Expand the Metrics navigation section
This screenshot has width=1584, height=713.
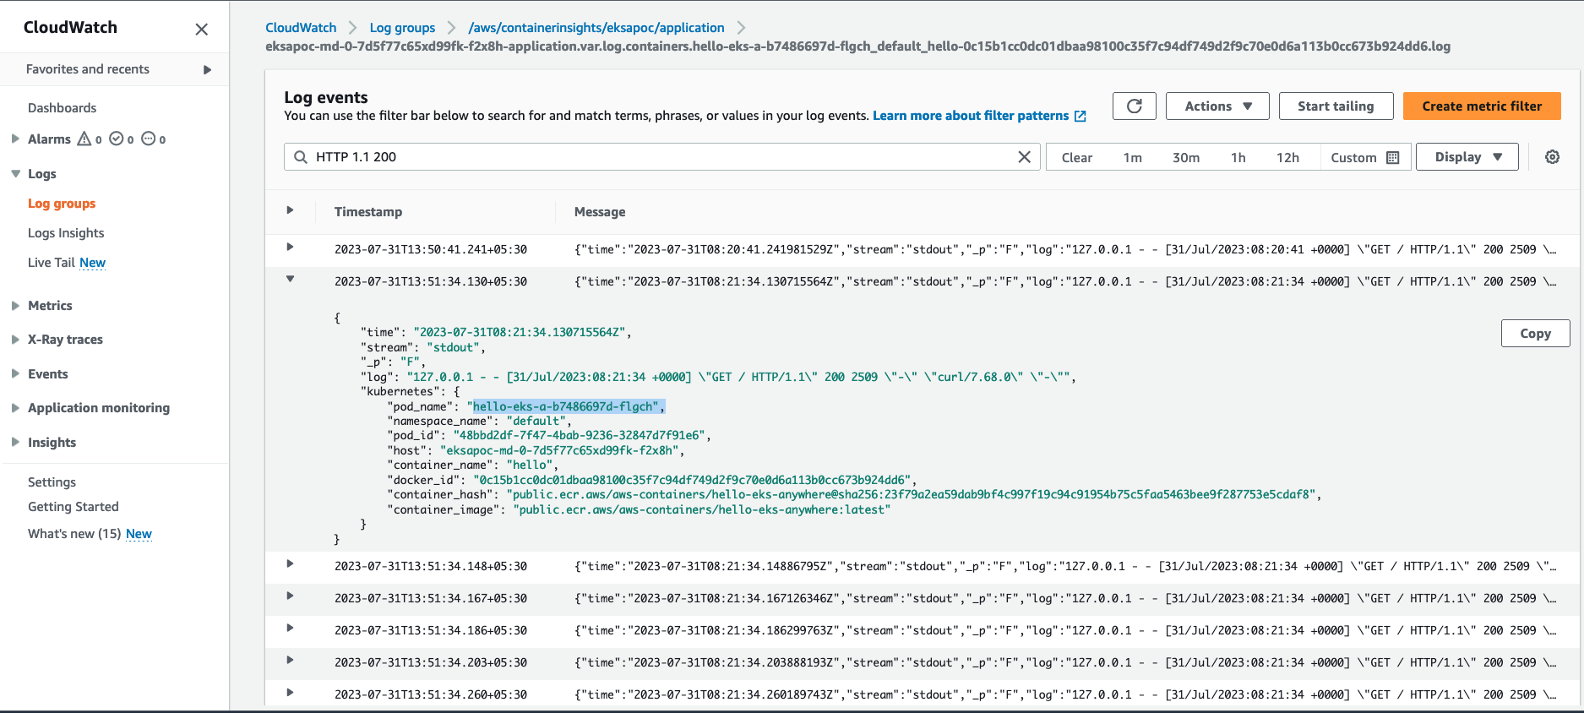click(15, 306)
